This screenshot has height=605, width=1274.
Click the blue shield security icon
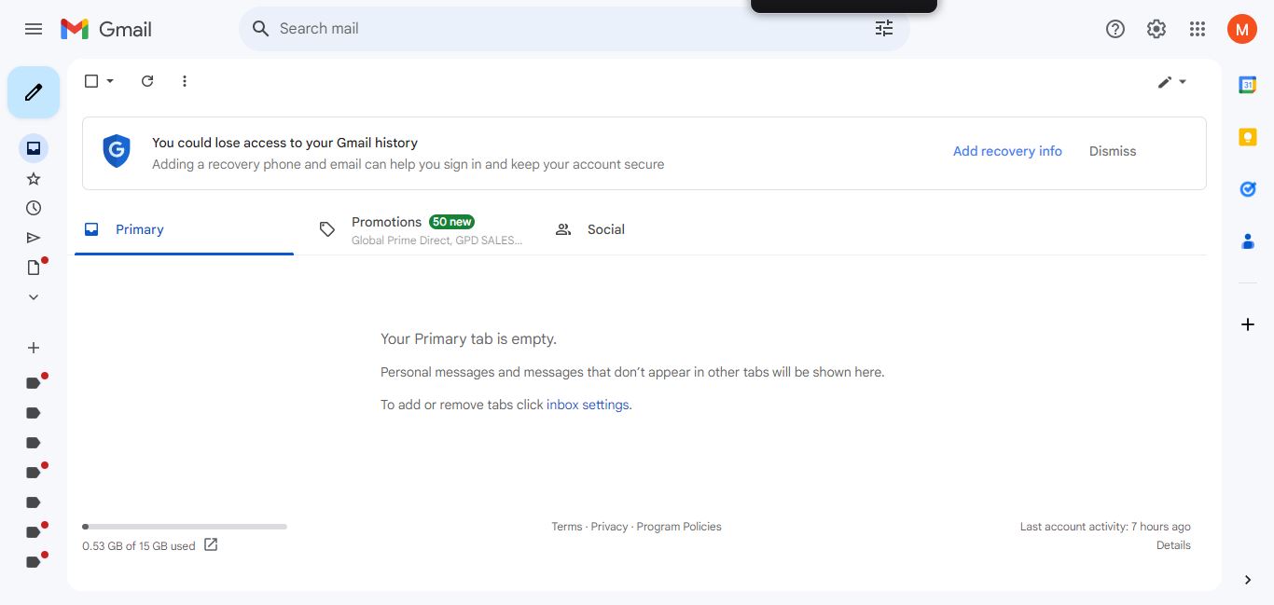tap(117, 151)
